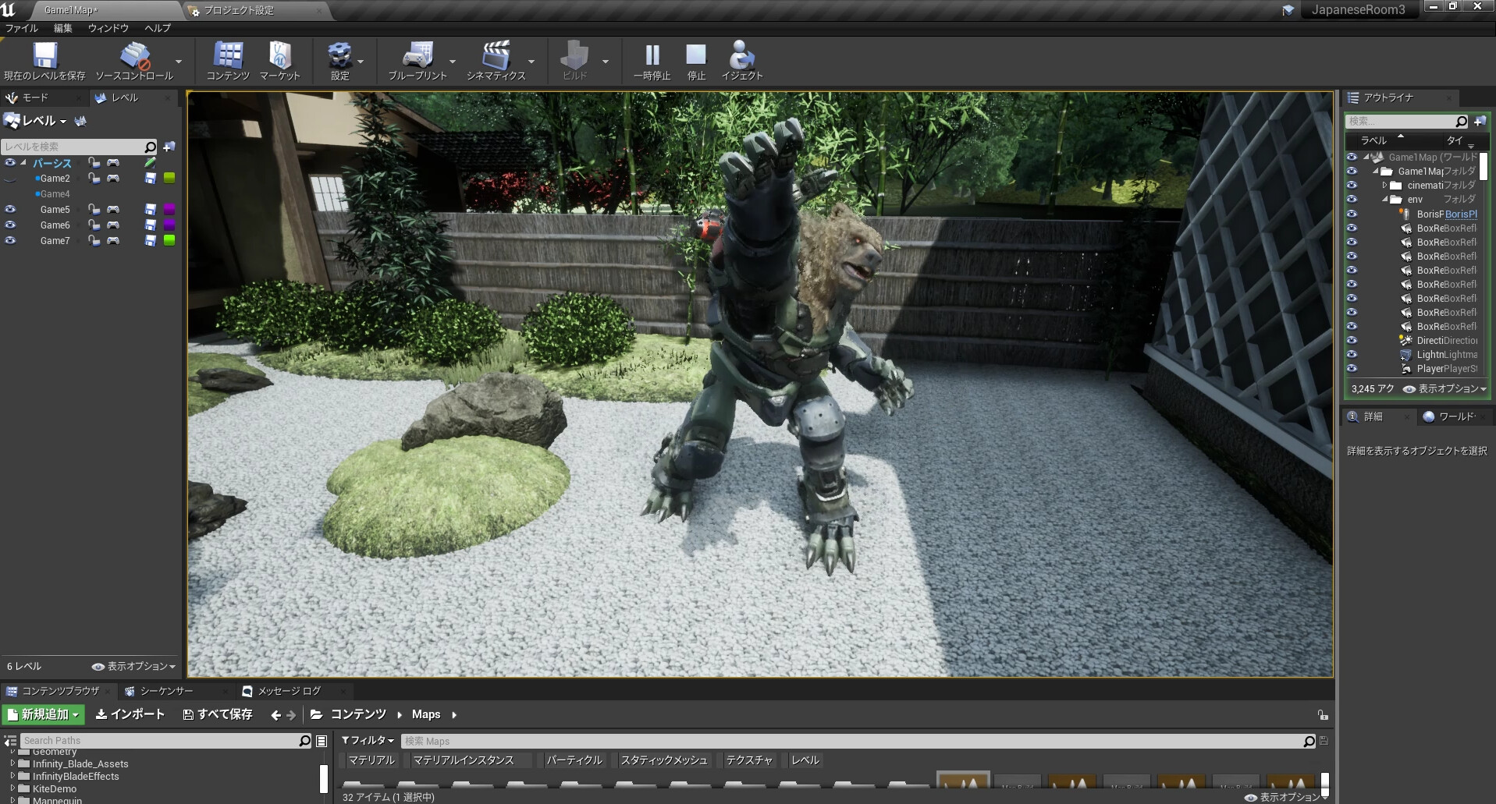1496x804 pixels.
Task: Stop the play session
Action: pos(695,57)
